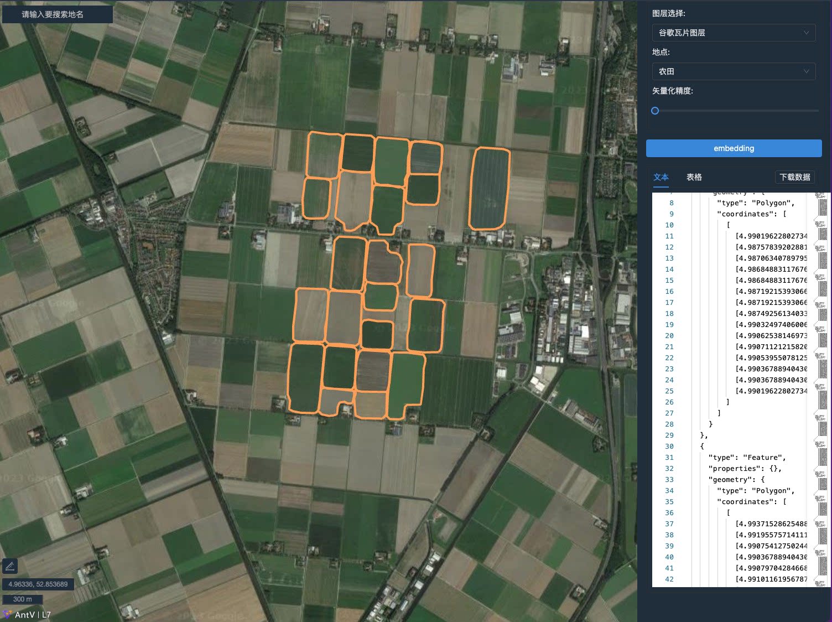Click the 矢量化精度 slider handle
This screenshot has width=832, height=622.
coord(655,111)
